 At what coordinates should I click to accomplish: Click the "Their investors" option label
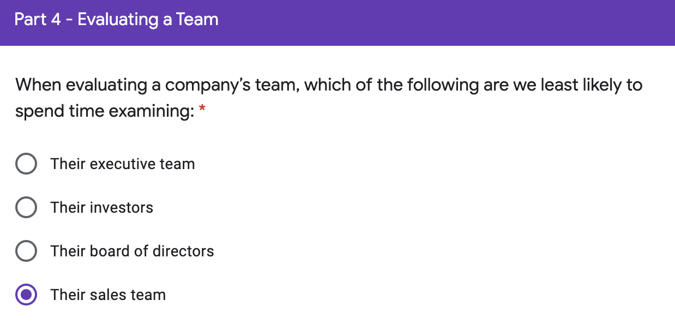(x=102, y=208)
